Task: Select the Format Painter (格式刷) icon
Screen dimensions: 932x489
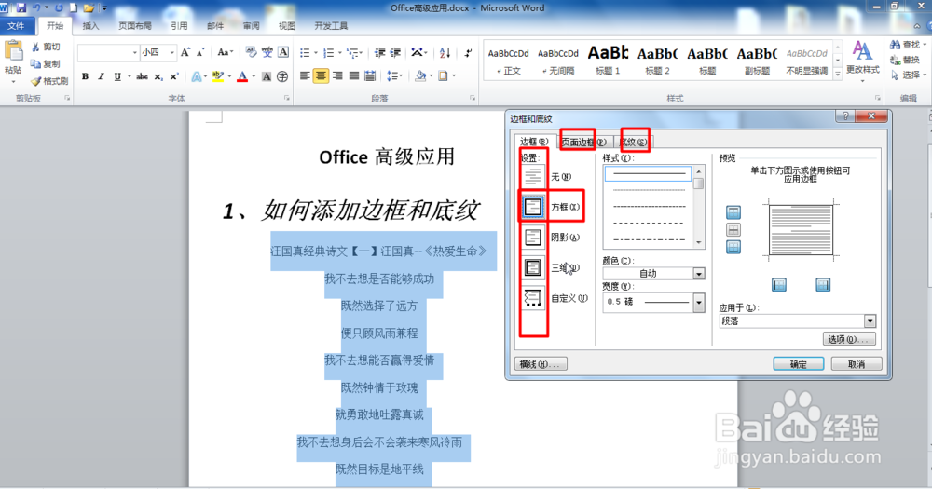Action: click(x=35, y=81)
